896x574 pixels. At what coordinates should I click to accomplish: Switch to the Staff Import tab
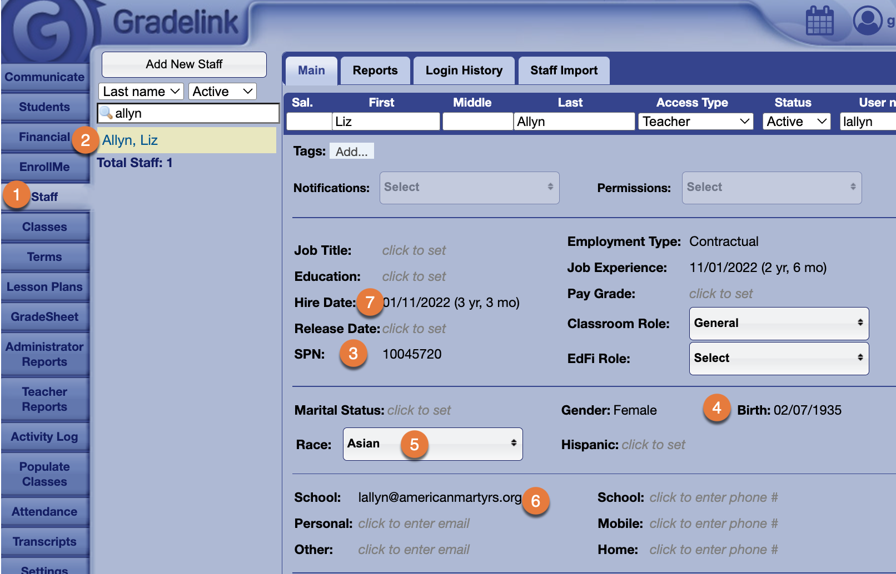pyautogui.click(x=564, y=71)
